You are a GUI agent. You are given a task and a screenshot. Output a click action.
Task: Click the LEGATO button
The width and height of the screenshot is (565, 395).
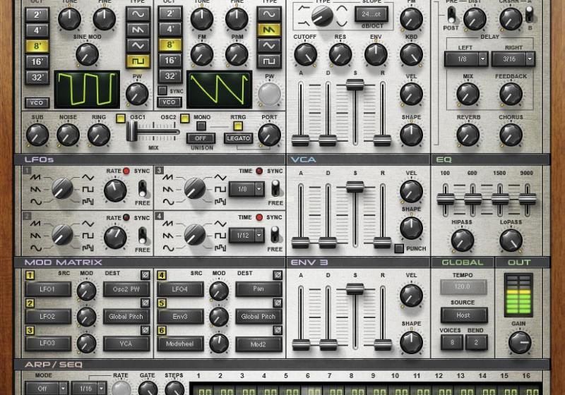(x=238, y=138)
